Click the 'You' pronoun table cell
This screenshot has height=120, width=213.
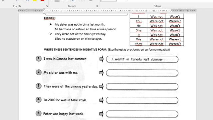click(138, 21)
